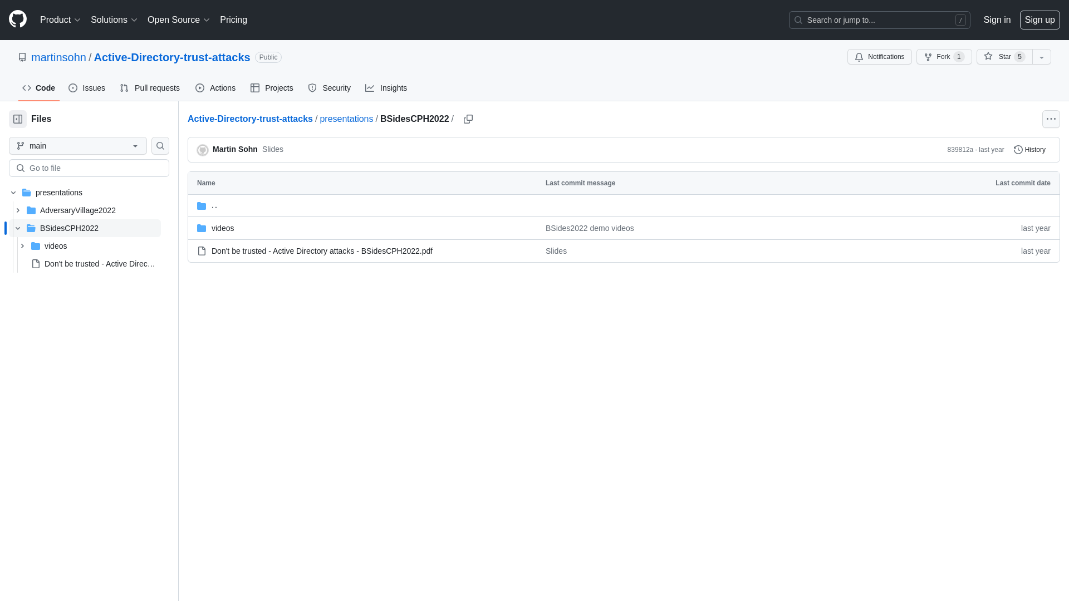Click the videos folder icon in the file table
Image resolution: width=1069 pixels, height=601 pixels.
[x=202, y=228]
